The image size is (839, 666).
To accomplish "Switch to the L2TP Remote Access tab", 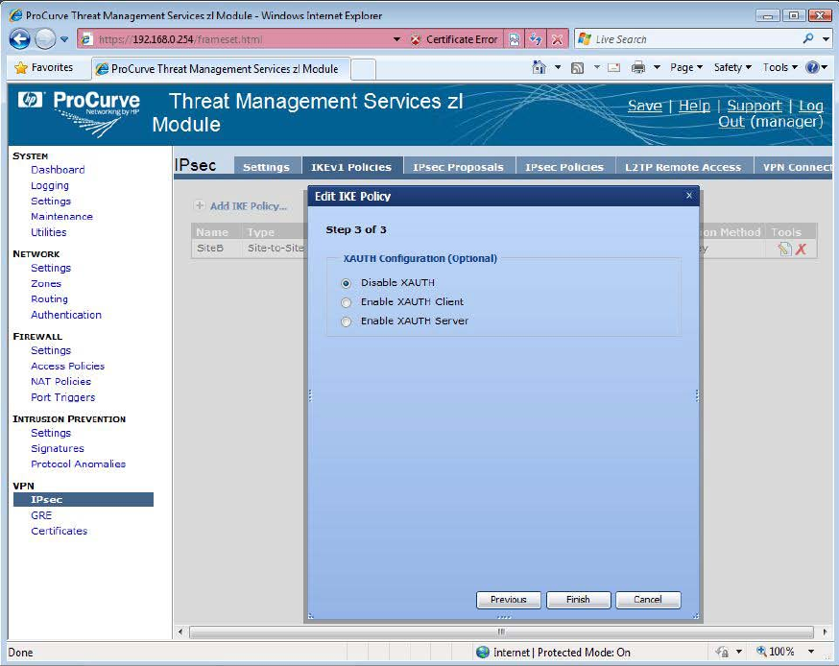I will click(x=683, y=167).
